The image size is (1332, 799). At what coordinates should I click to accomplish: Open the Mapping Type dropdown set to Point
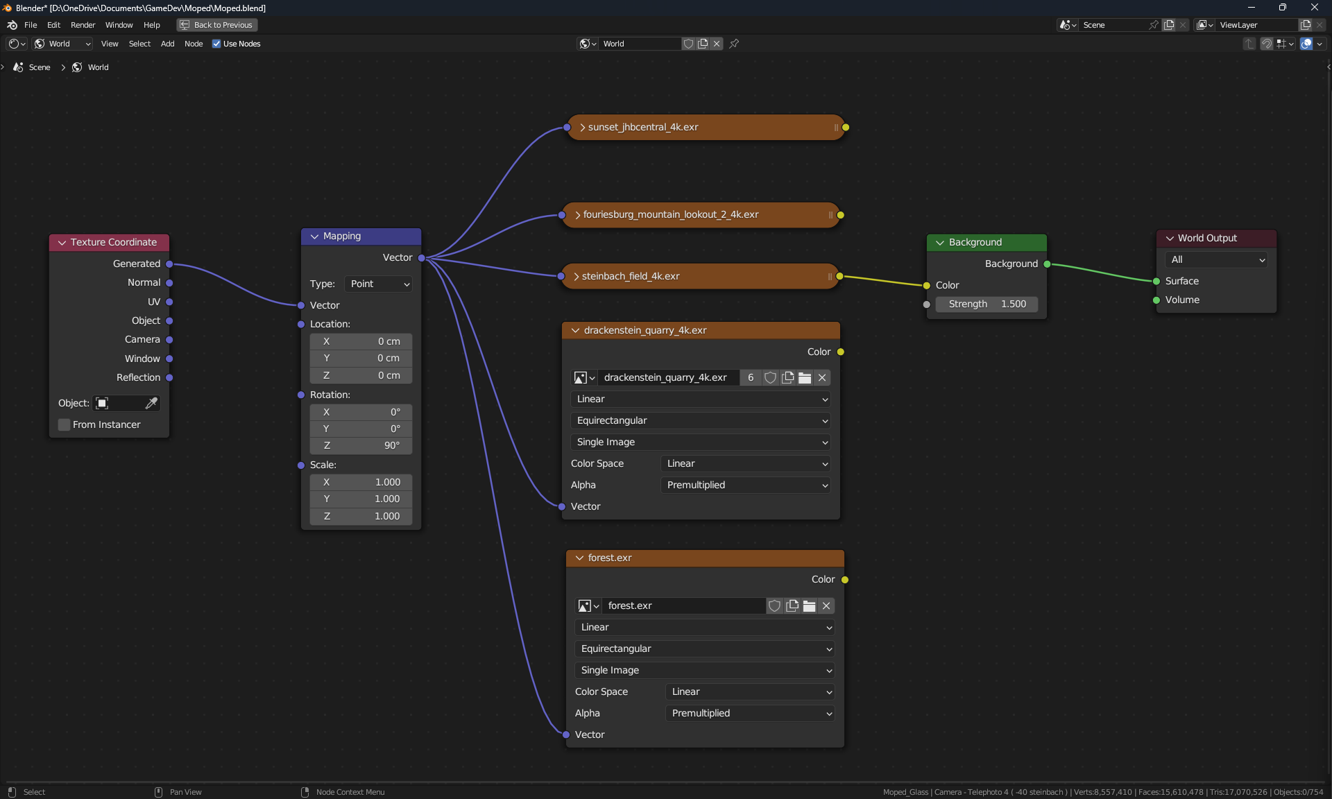coord(379,284)
